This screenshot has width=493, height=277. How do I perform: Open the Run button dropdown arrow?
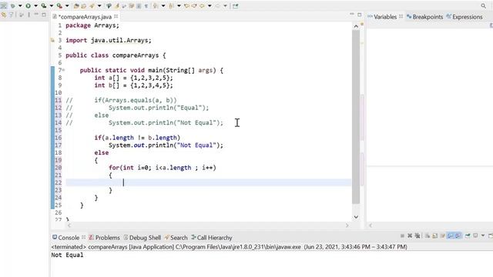tap(36, 6)
